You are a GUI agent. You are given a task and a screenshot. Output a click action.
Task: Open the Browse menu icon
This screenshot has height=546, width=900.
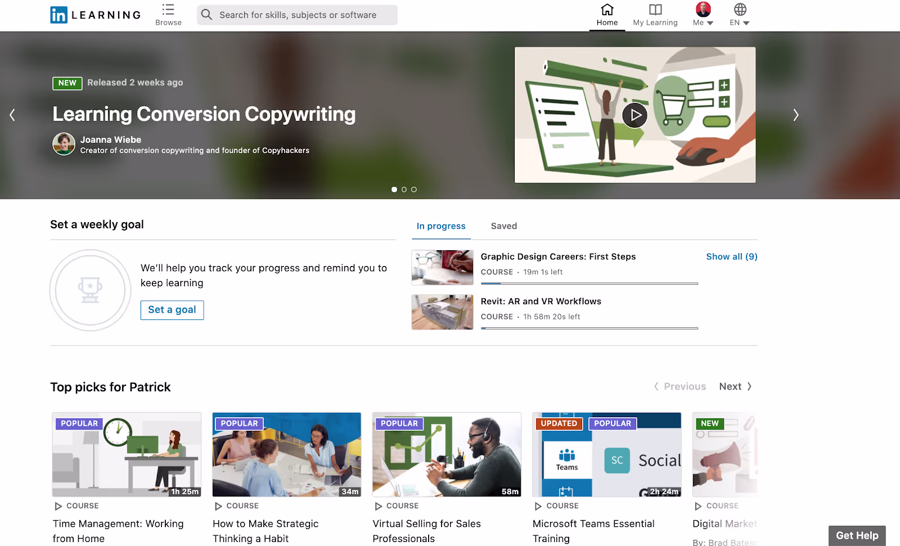coord(168,10)
